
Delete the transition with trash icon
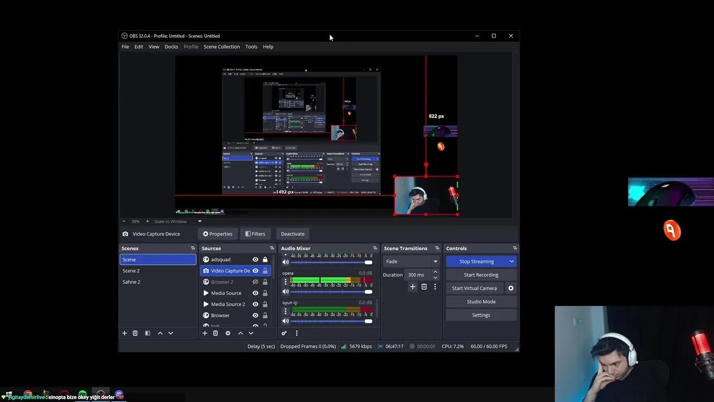coord(424,287)
